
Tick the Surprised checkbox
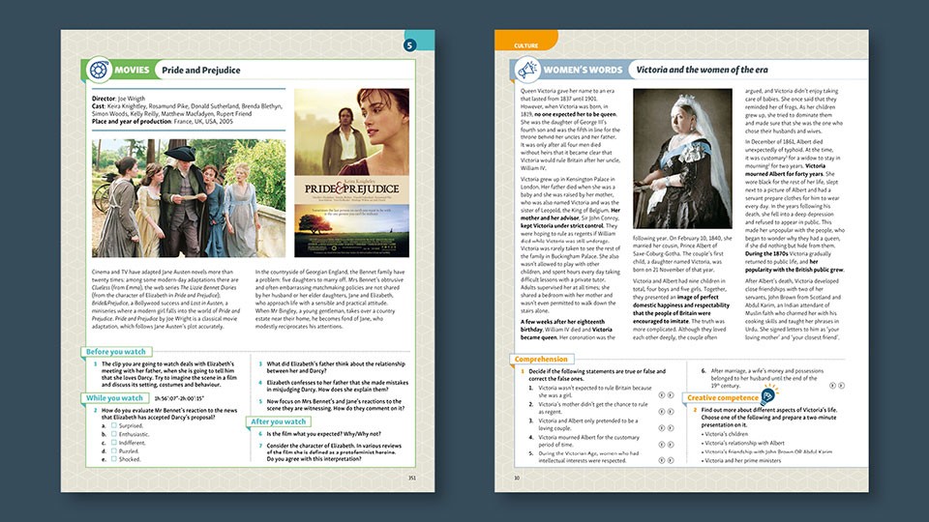[x=114, y=425]
